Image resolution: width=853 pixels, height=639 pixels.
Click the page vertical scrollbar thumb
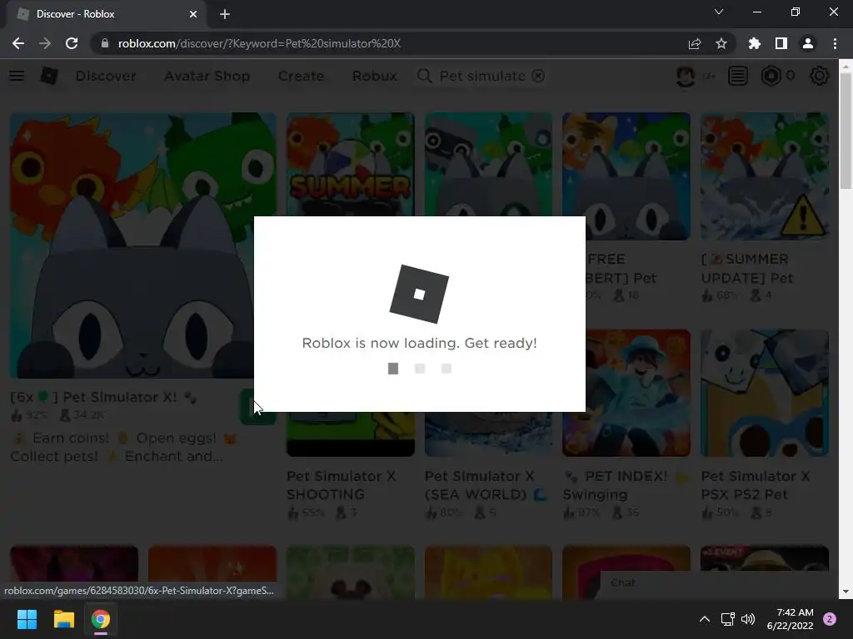[846, 131]
